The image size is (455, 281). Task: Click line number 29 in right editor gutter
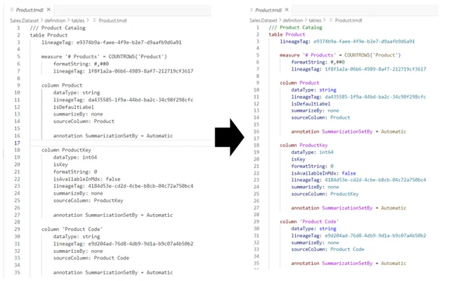(x=256, y=221)
